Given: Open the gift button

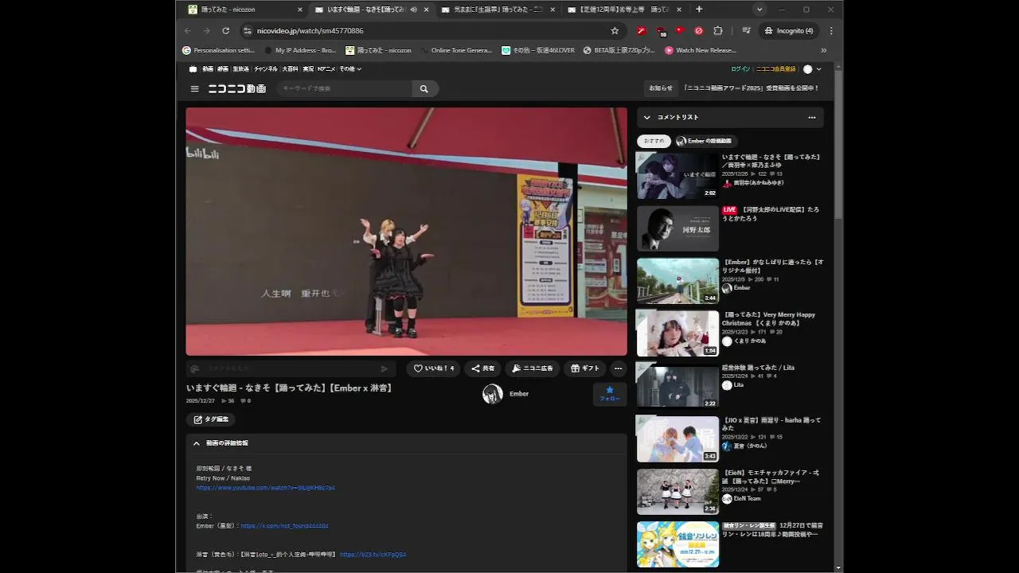Looking at the screenshot, I should [585, 368].
